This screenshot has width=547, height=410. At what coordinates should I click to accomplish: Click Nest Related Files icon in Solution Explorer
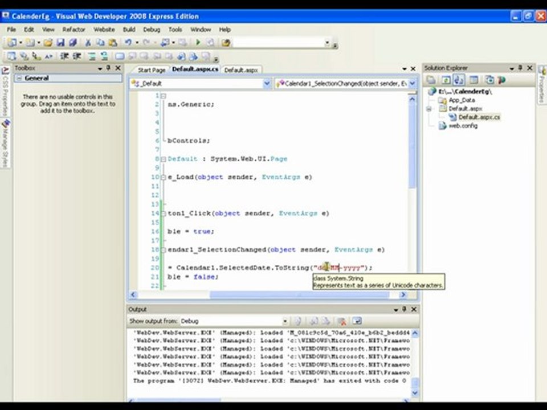(x=459, y=80)
